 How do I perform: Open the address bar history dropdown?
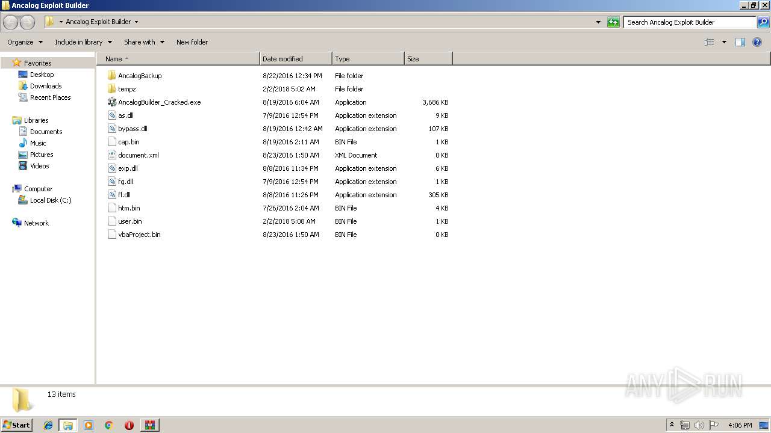(x=598, y=22)
